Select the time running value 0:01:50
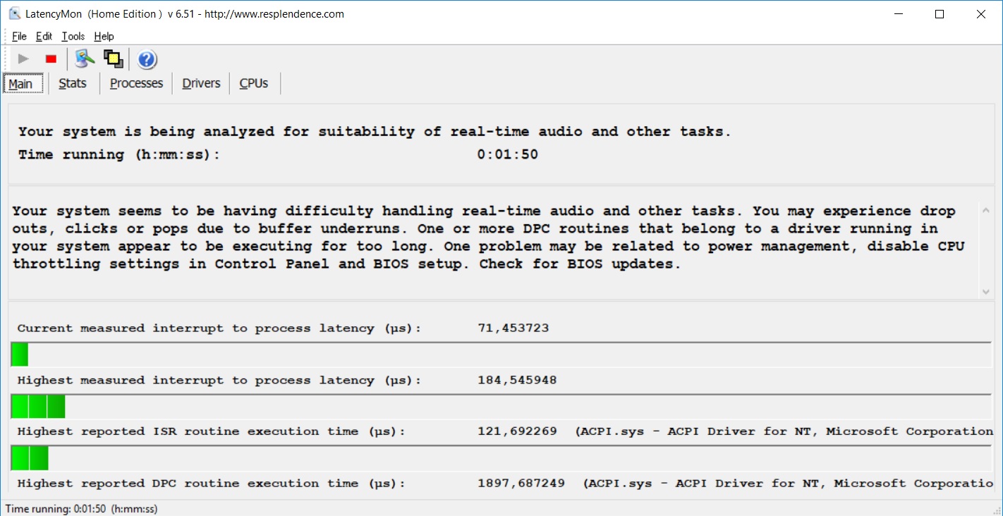1003x516 pixels. pyautogui.click(x=508, y=154)
